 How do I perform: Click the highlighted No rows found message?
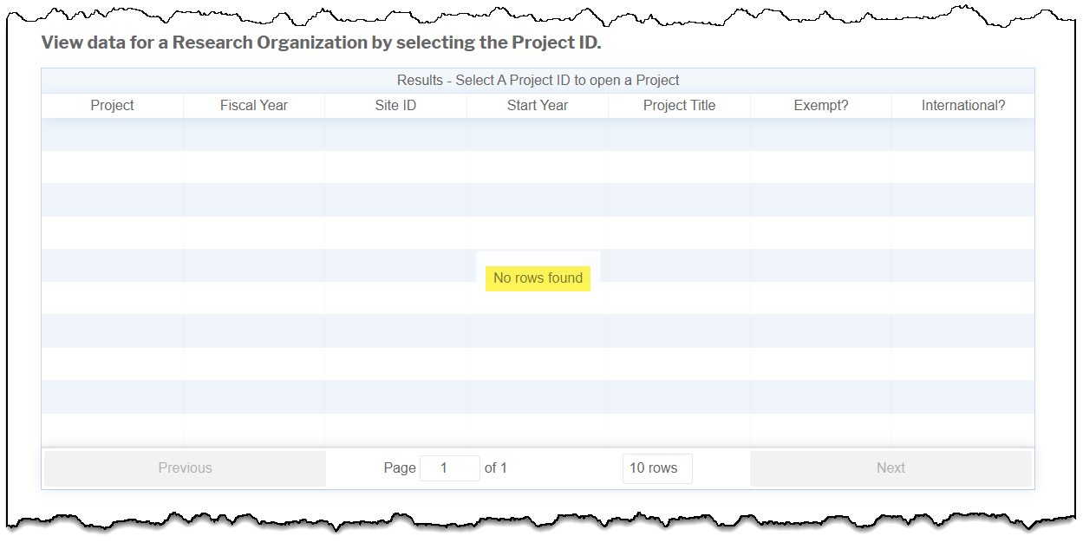click(x=538, y=278)
